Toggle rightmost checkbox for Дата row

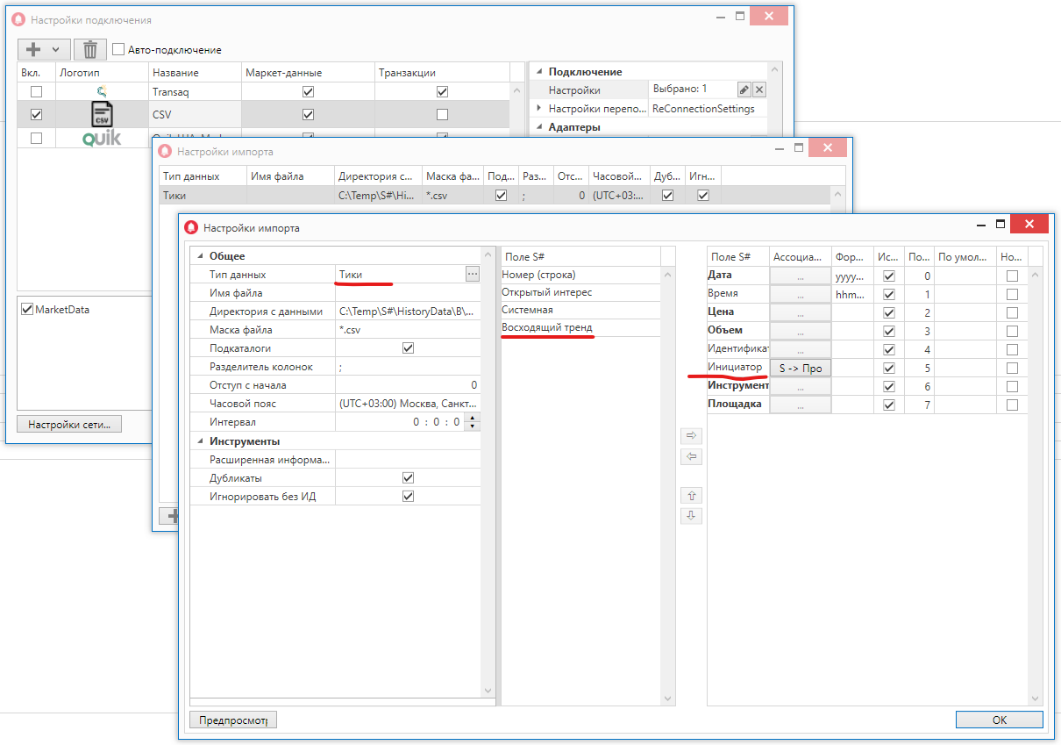(1012, 276)
